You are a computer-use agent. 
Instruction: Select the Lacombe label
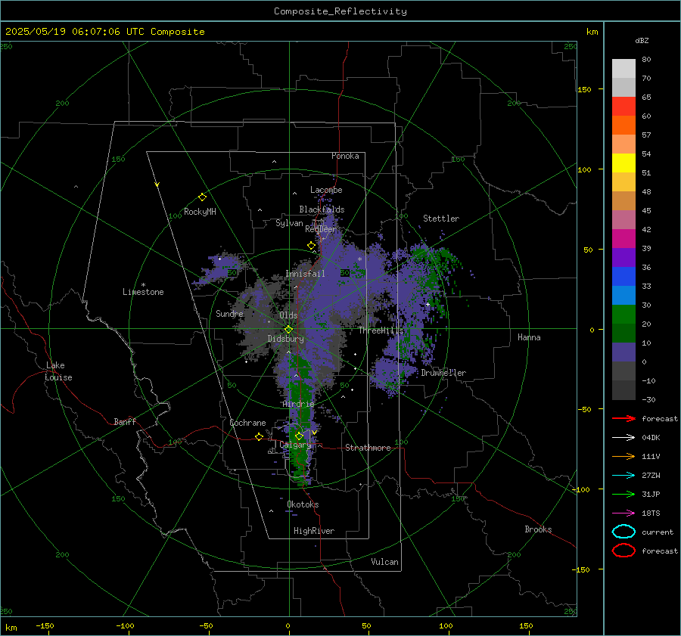click(x=326, y=190)
